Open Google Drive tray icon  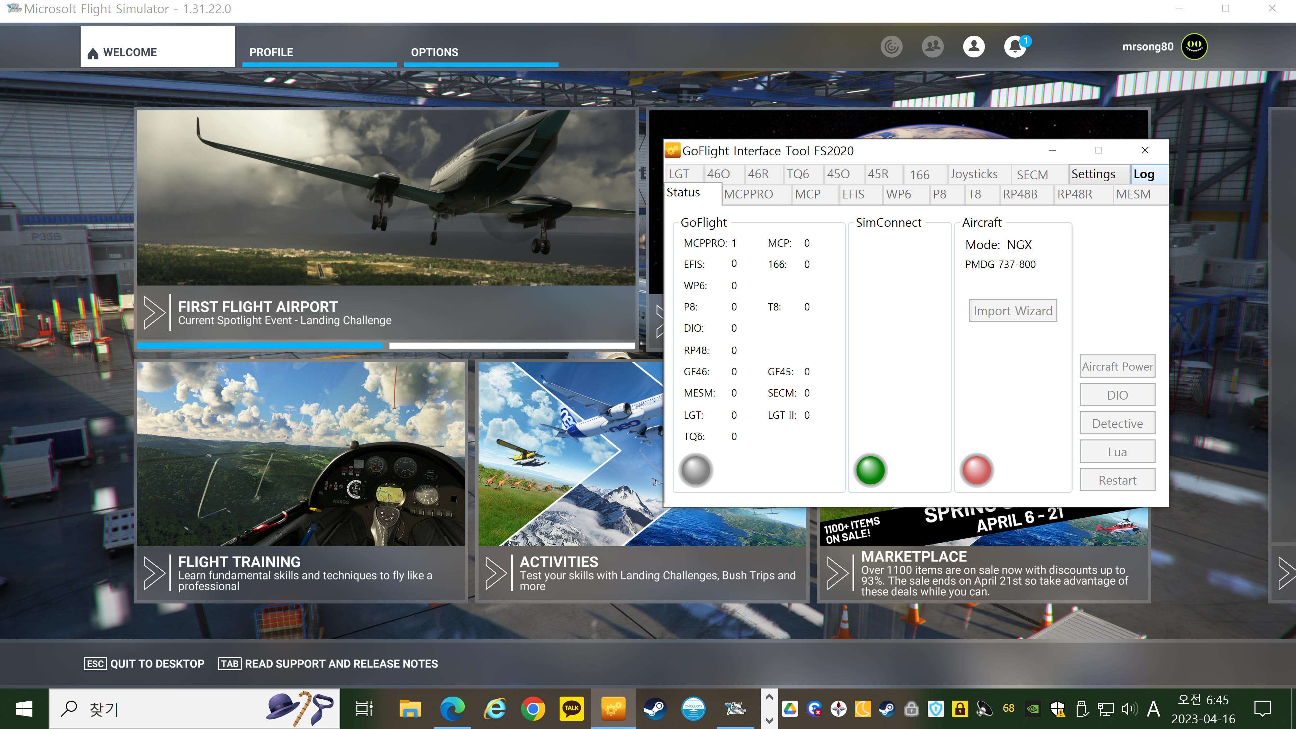tap(789, 709)
